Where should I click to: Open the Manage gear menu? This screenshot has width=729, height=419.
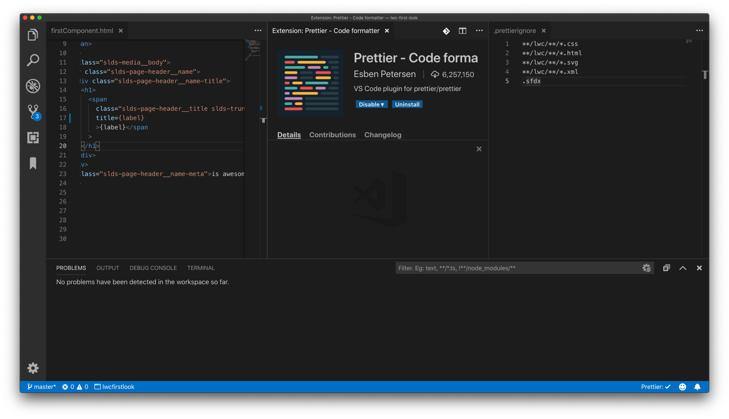point(33,368)
